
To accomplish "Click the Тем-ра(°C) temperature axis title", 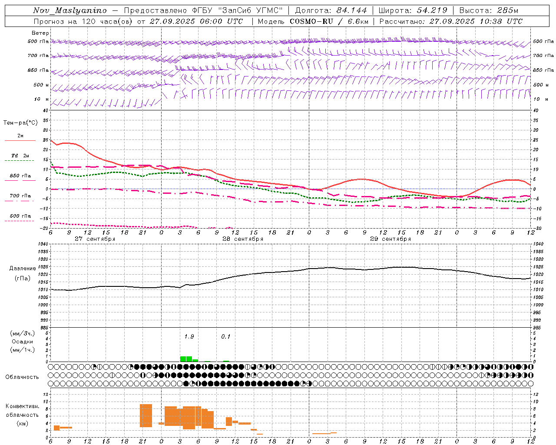I will click(20, 123).
